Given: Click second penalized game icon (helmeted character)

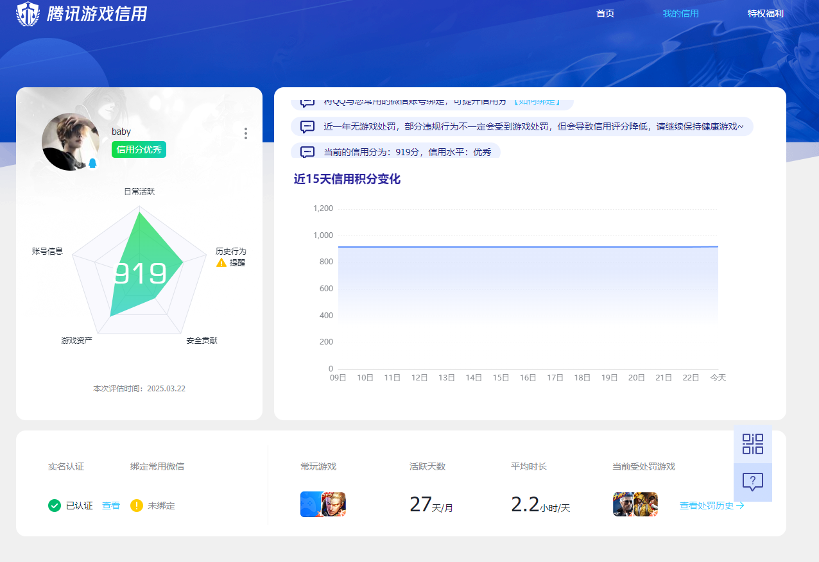Looking at the screenshot, I should pos(646,504).
